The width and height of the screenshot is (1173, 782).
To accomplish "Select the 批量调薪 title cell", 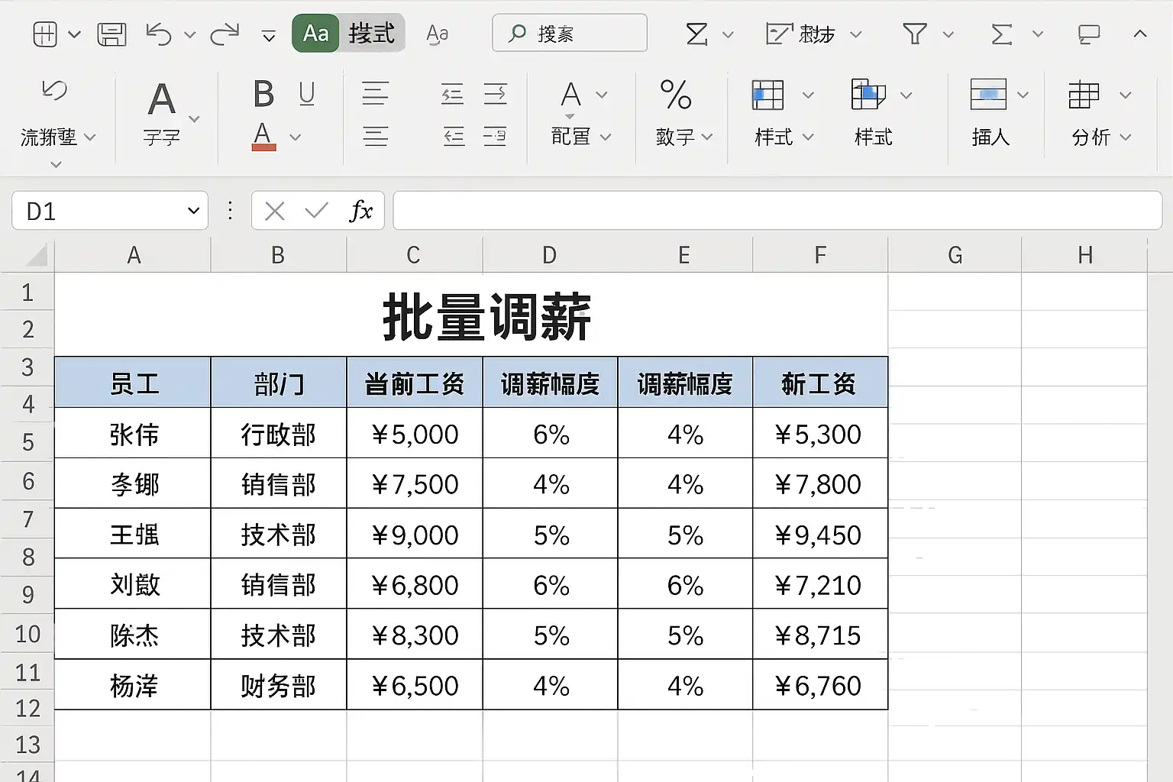I will click(x=471, y=316).
